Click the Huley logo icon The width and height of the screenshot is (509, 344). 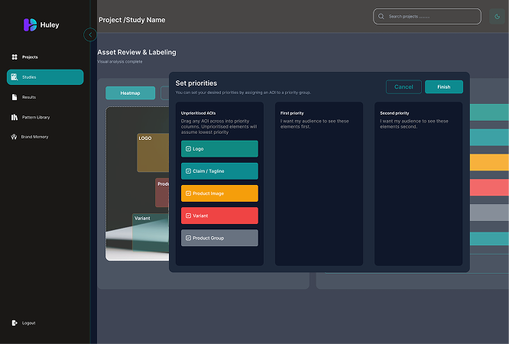click(x=30, y=24)
